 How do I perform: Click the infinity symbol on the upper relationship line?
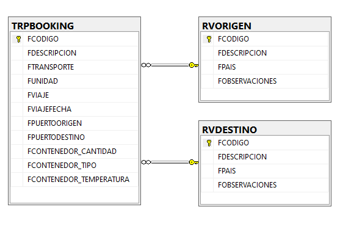point(146,65)
